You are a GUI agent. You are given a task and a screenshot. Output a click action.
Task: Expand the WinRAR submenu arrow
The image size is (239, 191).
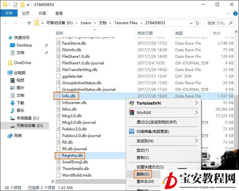(x=196, y=112)
